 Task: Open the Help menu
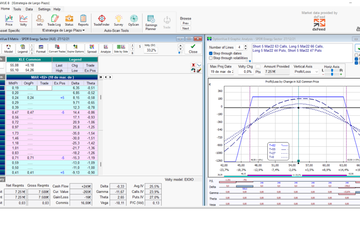[57, 9]
